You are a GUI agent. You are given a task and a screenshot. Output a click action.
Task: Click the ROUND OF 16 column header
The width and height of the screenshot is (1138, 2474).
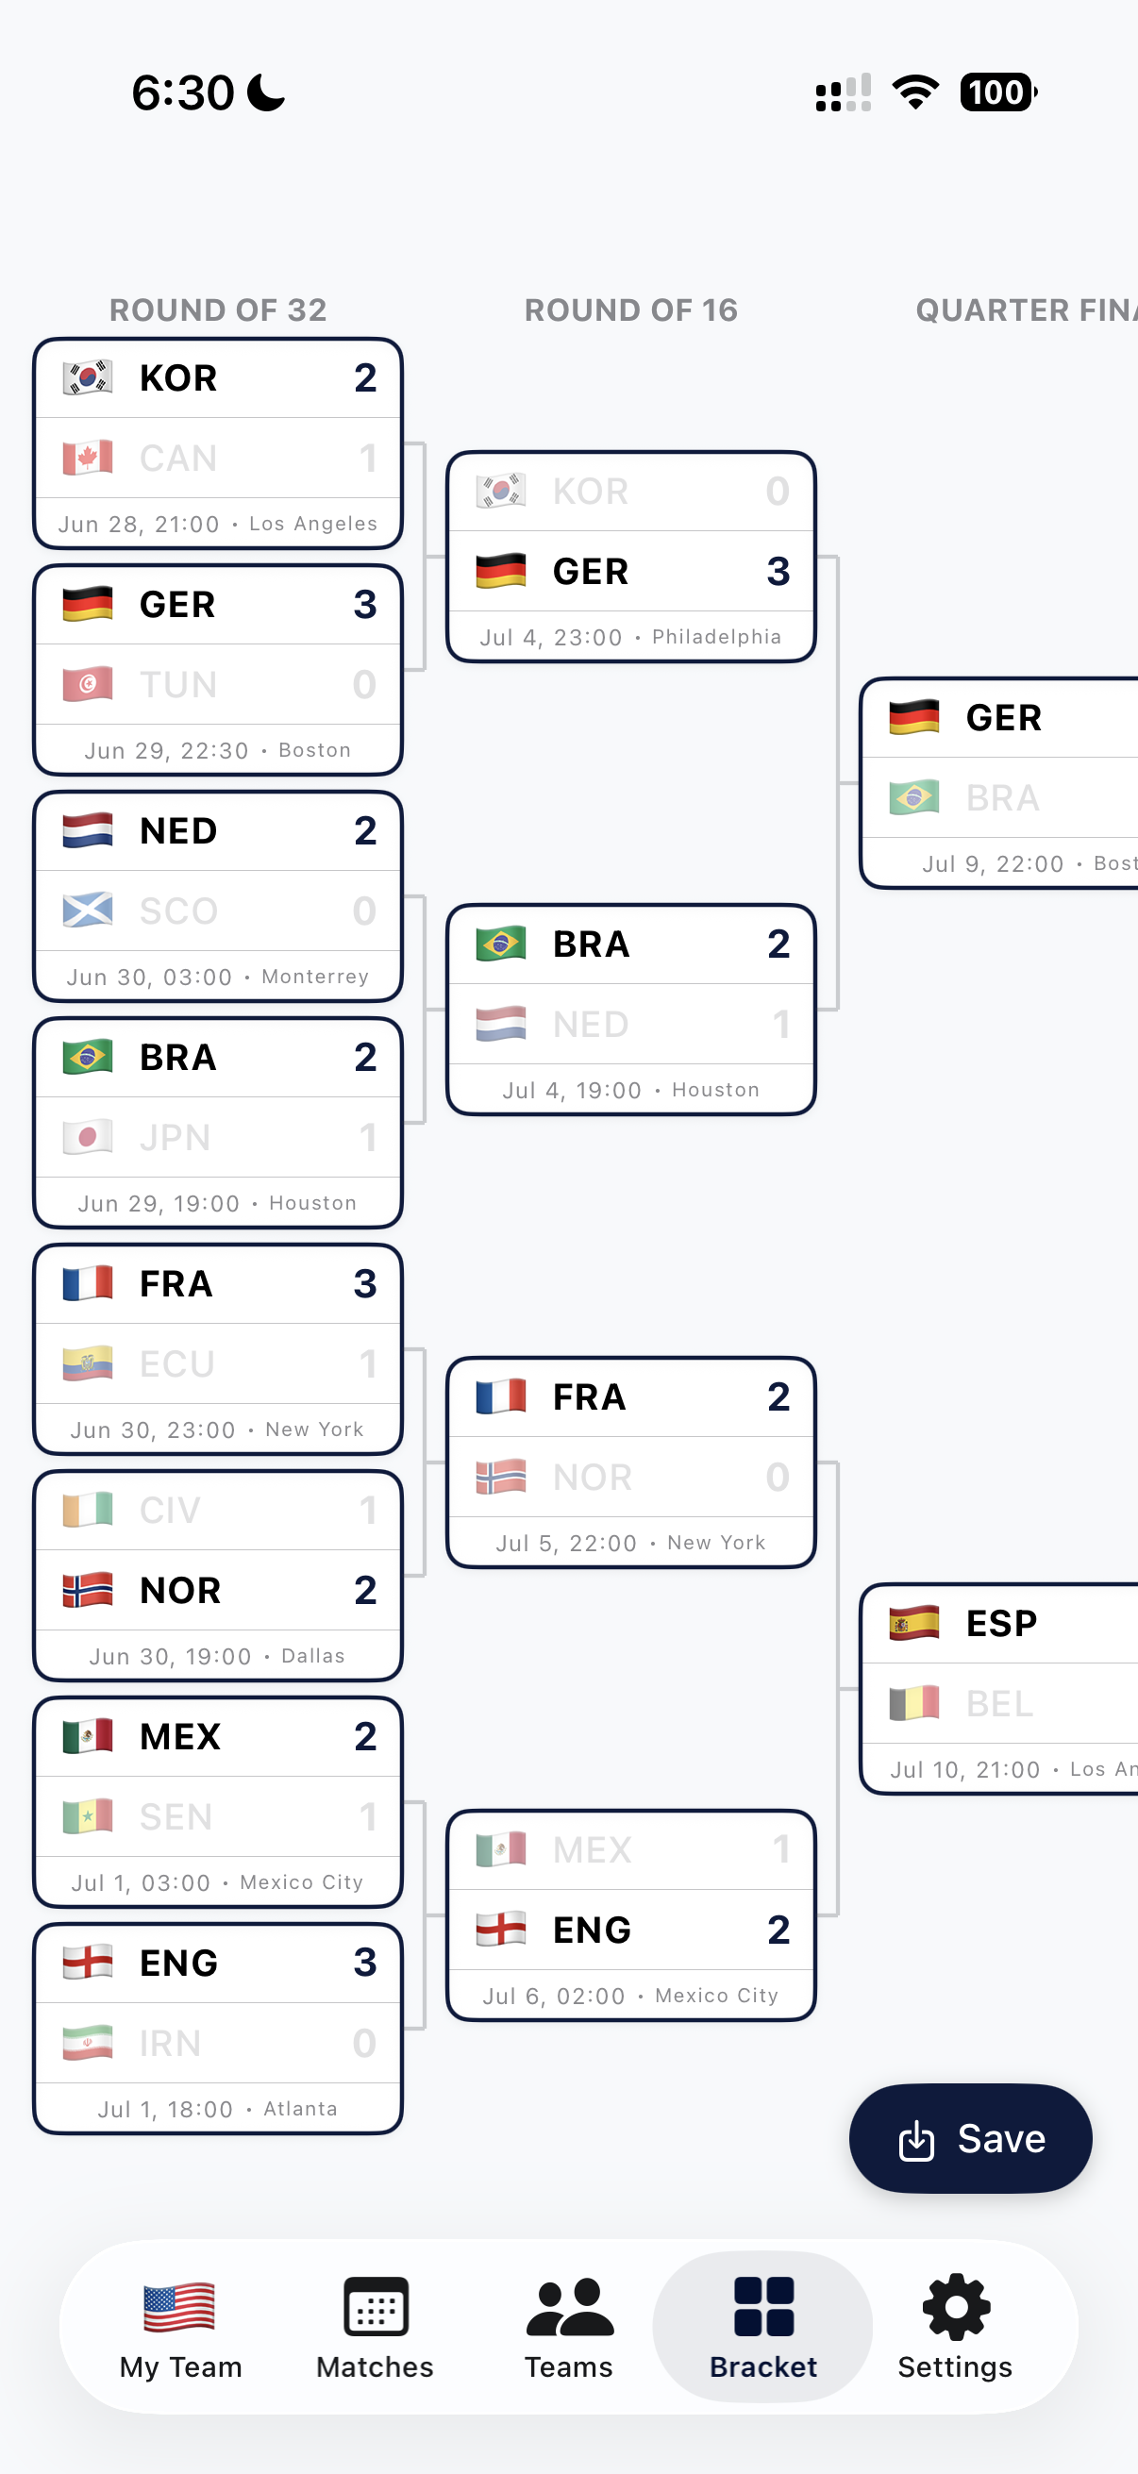pyautogui.click(x=631, y=309)
